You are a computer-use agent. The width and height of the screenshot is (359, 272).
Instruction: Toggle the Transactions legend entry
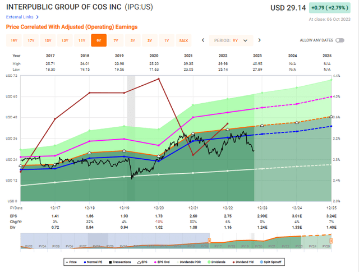[x=120, y=262]
